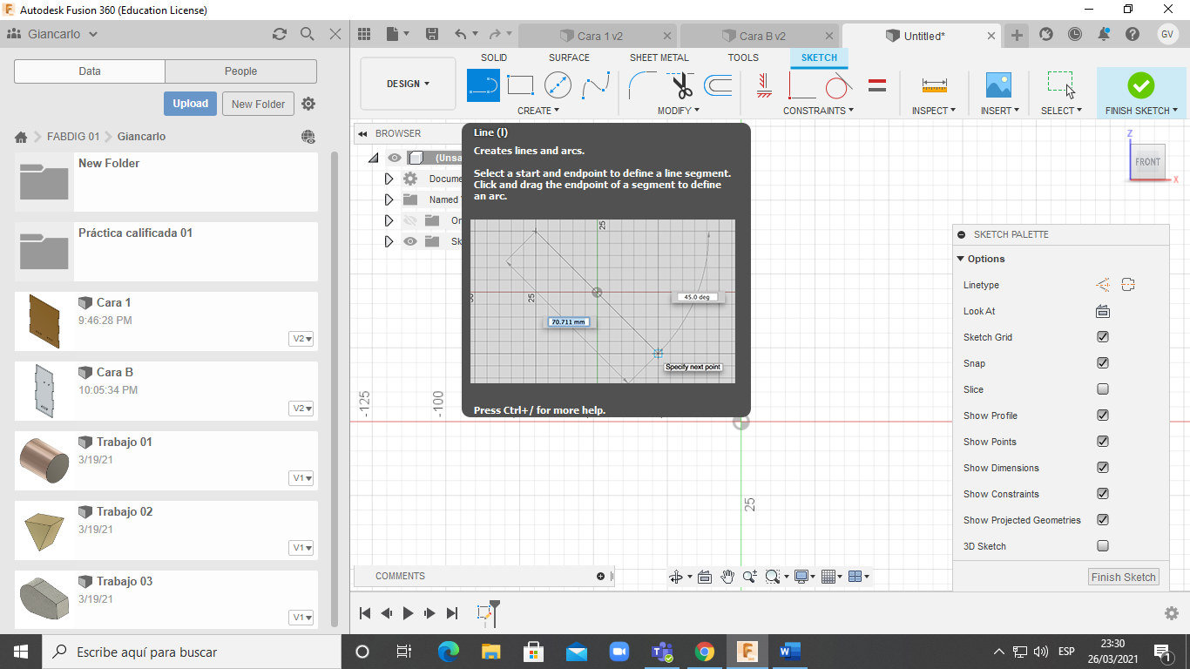Viewport: 1190px width, 669px height.
Task: Collapse the Options section in Sketch Palette
Action: pyautogui.click(x=960, y=259)
